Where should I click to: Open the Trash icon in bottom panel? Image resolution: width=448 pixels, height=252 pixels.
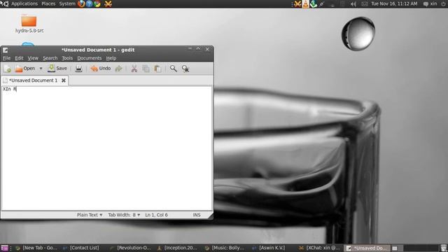click(443, 248)
